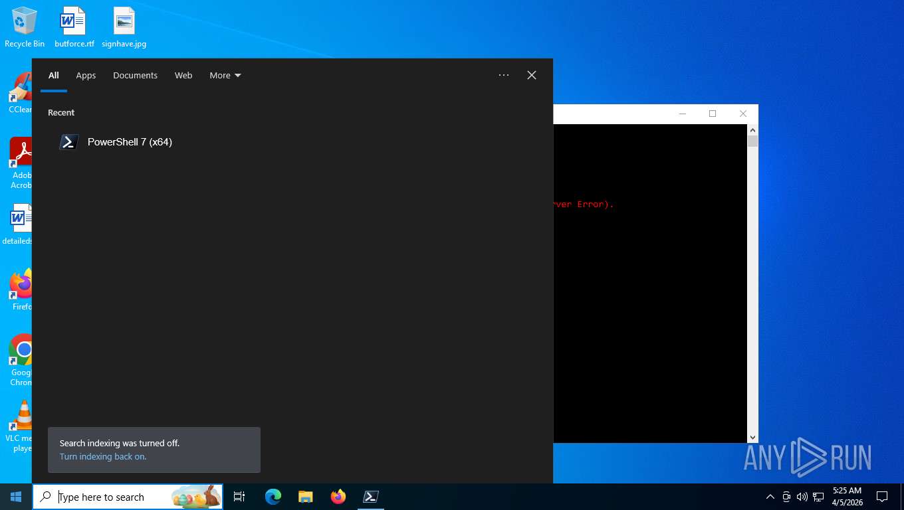Show hidden system tray icons
904x510 pixels.
770,497
